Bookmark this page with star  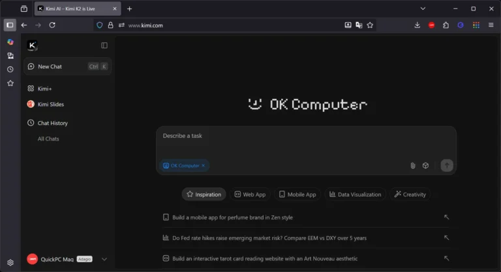[x=370, y=25]
